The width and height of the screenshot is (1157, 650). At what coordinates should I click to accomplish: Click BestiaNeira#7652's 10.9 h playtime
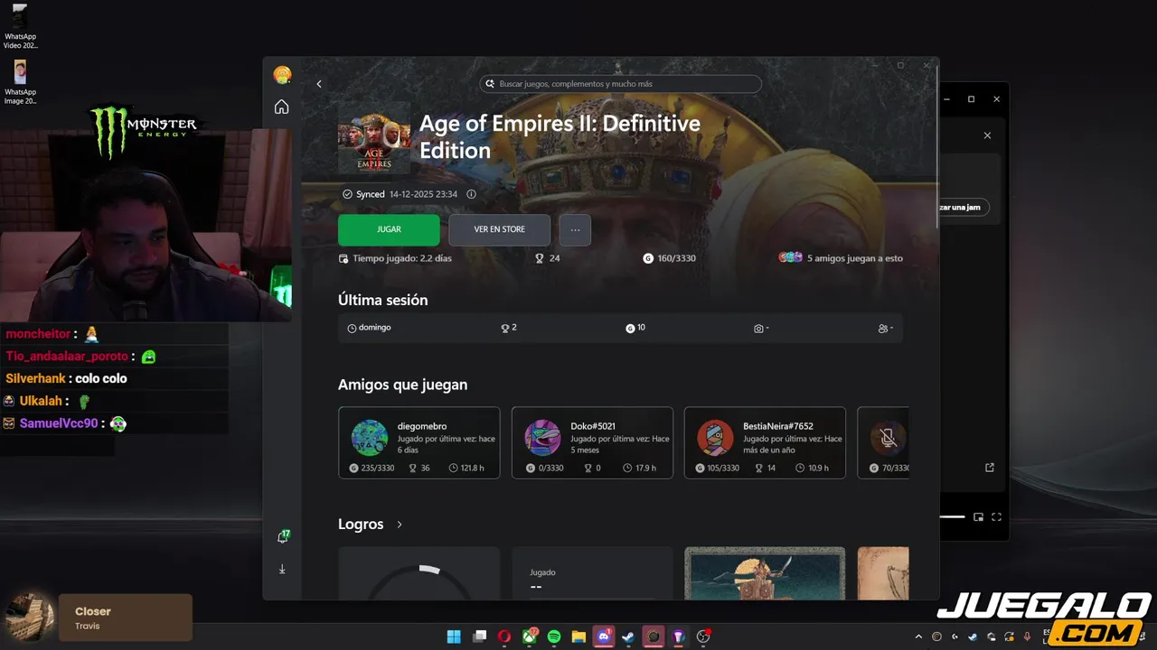point(812,469)
